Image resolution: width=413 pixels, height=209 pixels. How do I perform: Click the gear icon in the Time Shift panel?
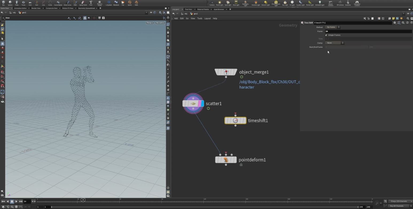[395, 23]
